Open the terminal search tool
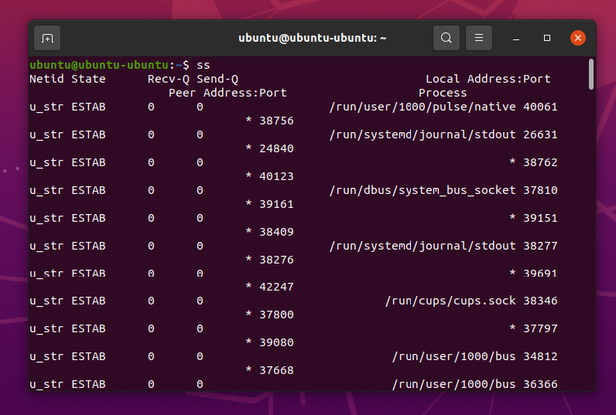The image size is (616, 415). point(447,38)
